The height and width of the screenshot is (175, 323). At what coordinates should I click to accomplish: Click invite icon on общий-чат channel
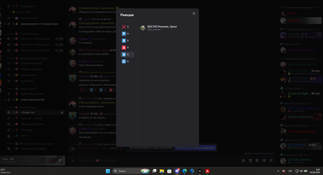62,113
